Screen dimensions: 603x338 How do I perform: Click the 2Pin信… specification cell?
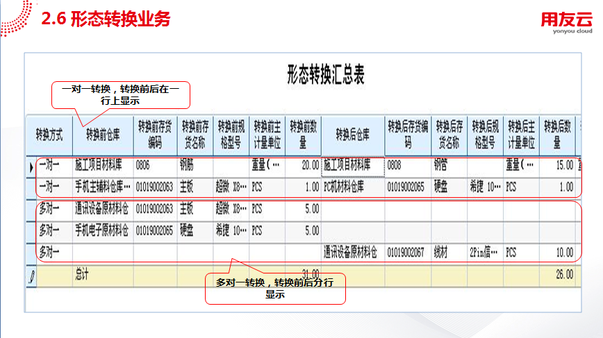click(486, 253)
